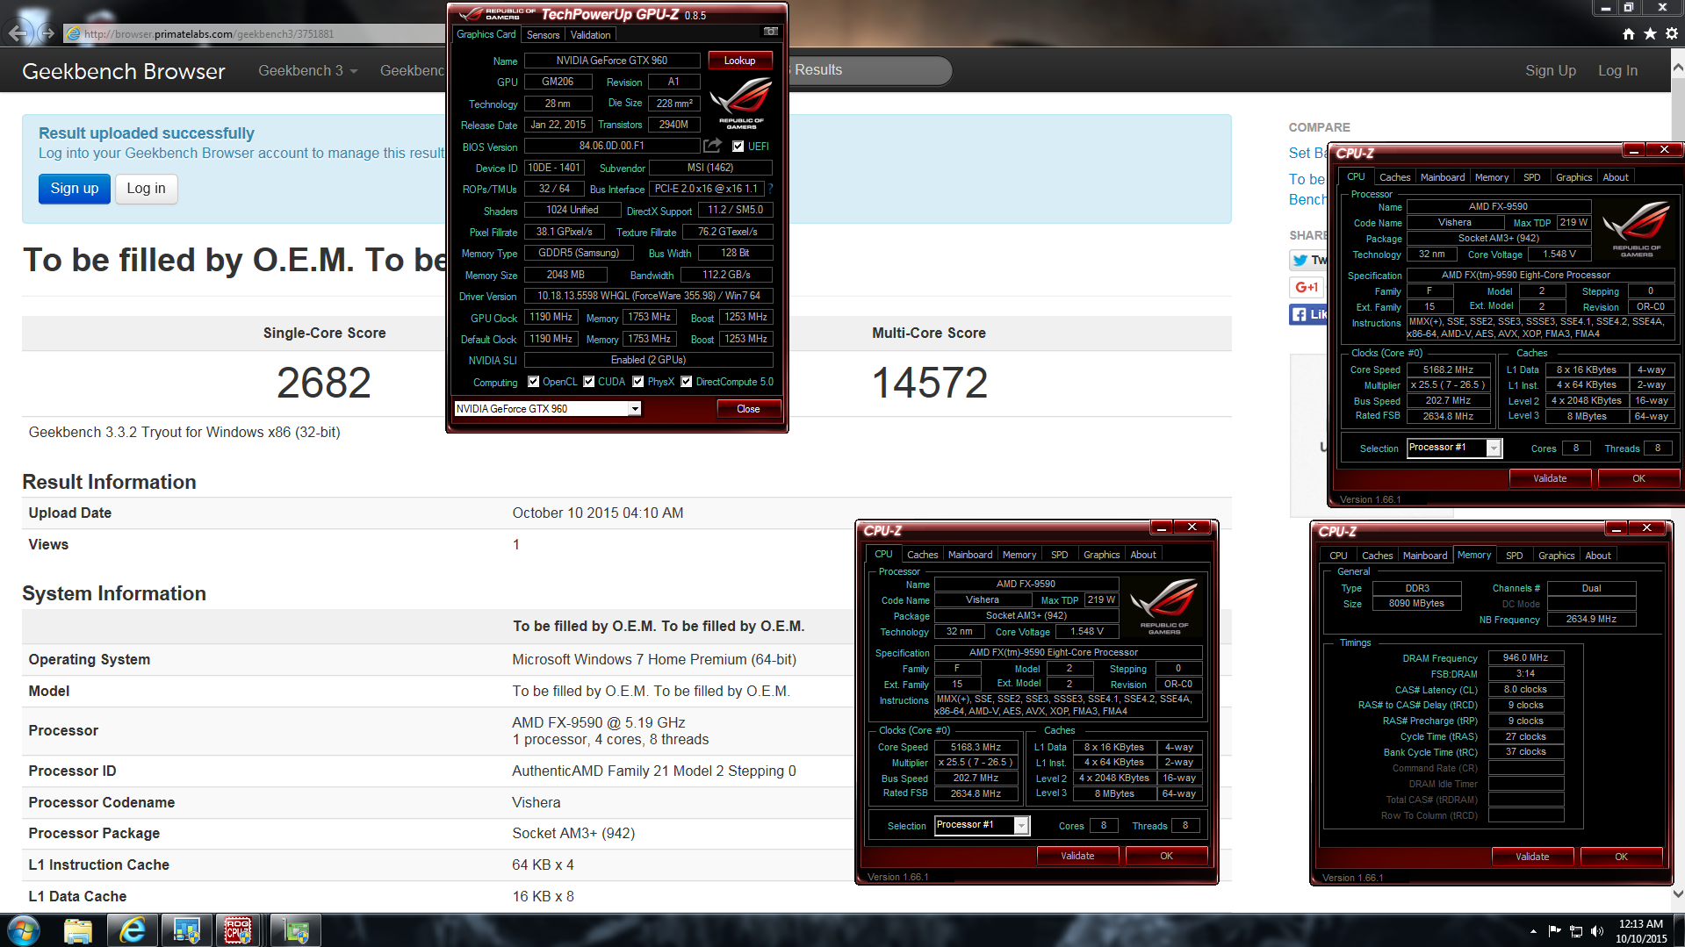Open the Windows Start orb
The width and height of the screenshot is (1685, 947).
(x=24, y=930)
